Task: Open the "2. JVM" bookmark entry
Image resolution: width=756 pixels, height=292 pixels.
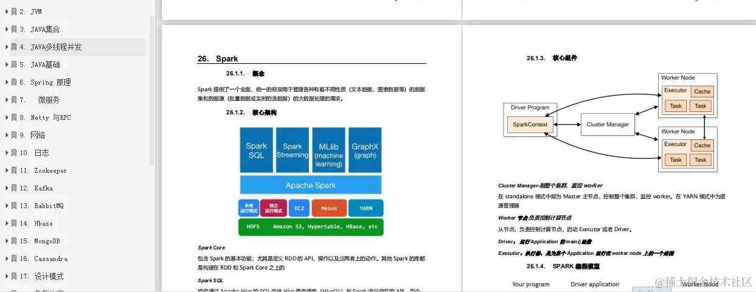Action: (x=30, y=12)
